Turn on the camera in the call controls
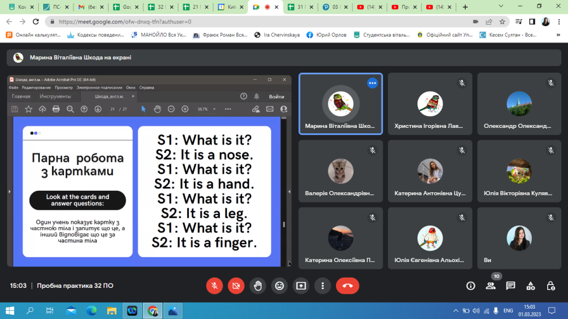Viewport: 568px width, 319px height. point(236,286)
